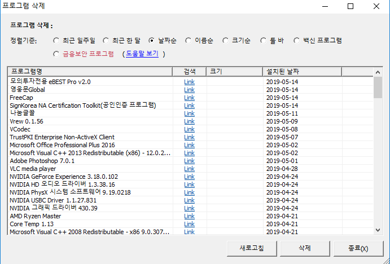Click the 크기 column header

tap(235, 72)
